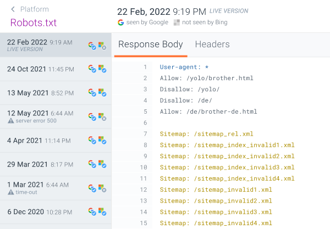Click Google seen icon on 4 Apr 2021 row
The image size is (330, 229).
pos(92,140)
